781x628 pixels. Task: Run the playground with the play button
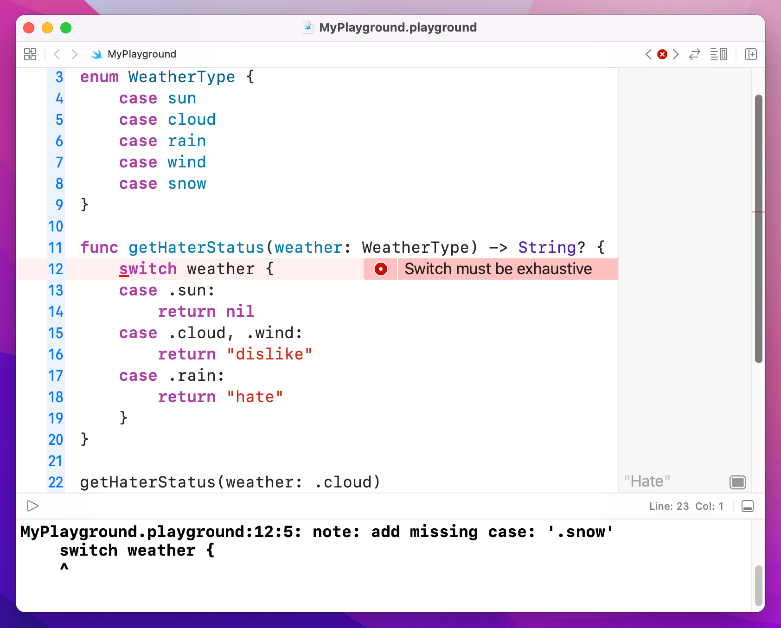[x=32, y=506]
